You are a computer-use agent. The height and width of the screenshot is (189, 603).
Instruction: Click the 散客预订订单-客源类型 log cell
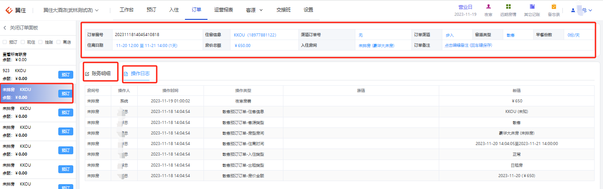tap(243, 122)
